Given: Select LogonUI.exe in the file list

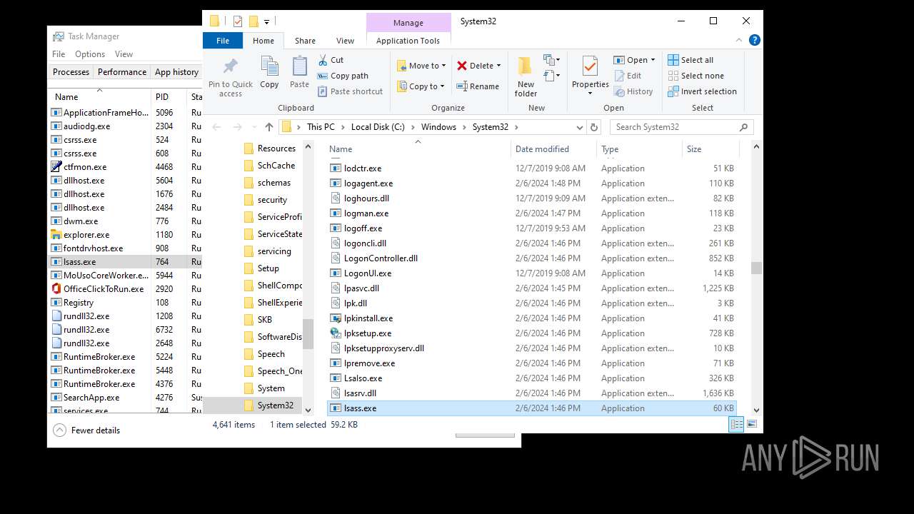Looking at the screenshot, I should tap(533, 273).
